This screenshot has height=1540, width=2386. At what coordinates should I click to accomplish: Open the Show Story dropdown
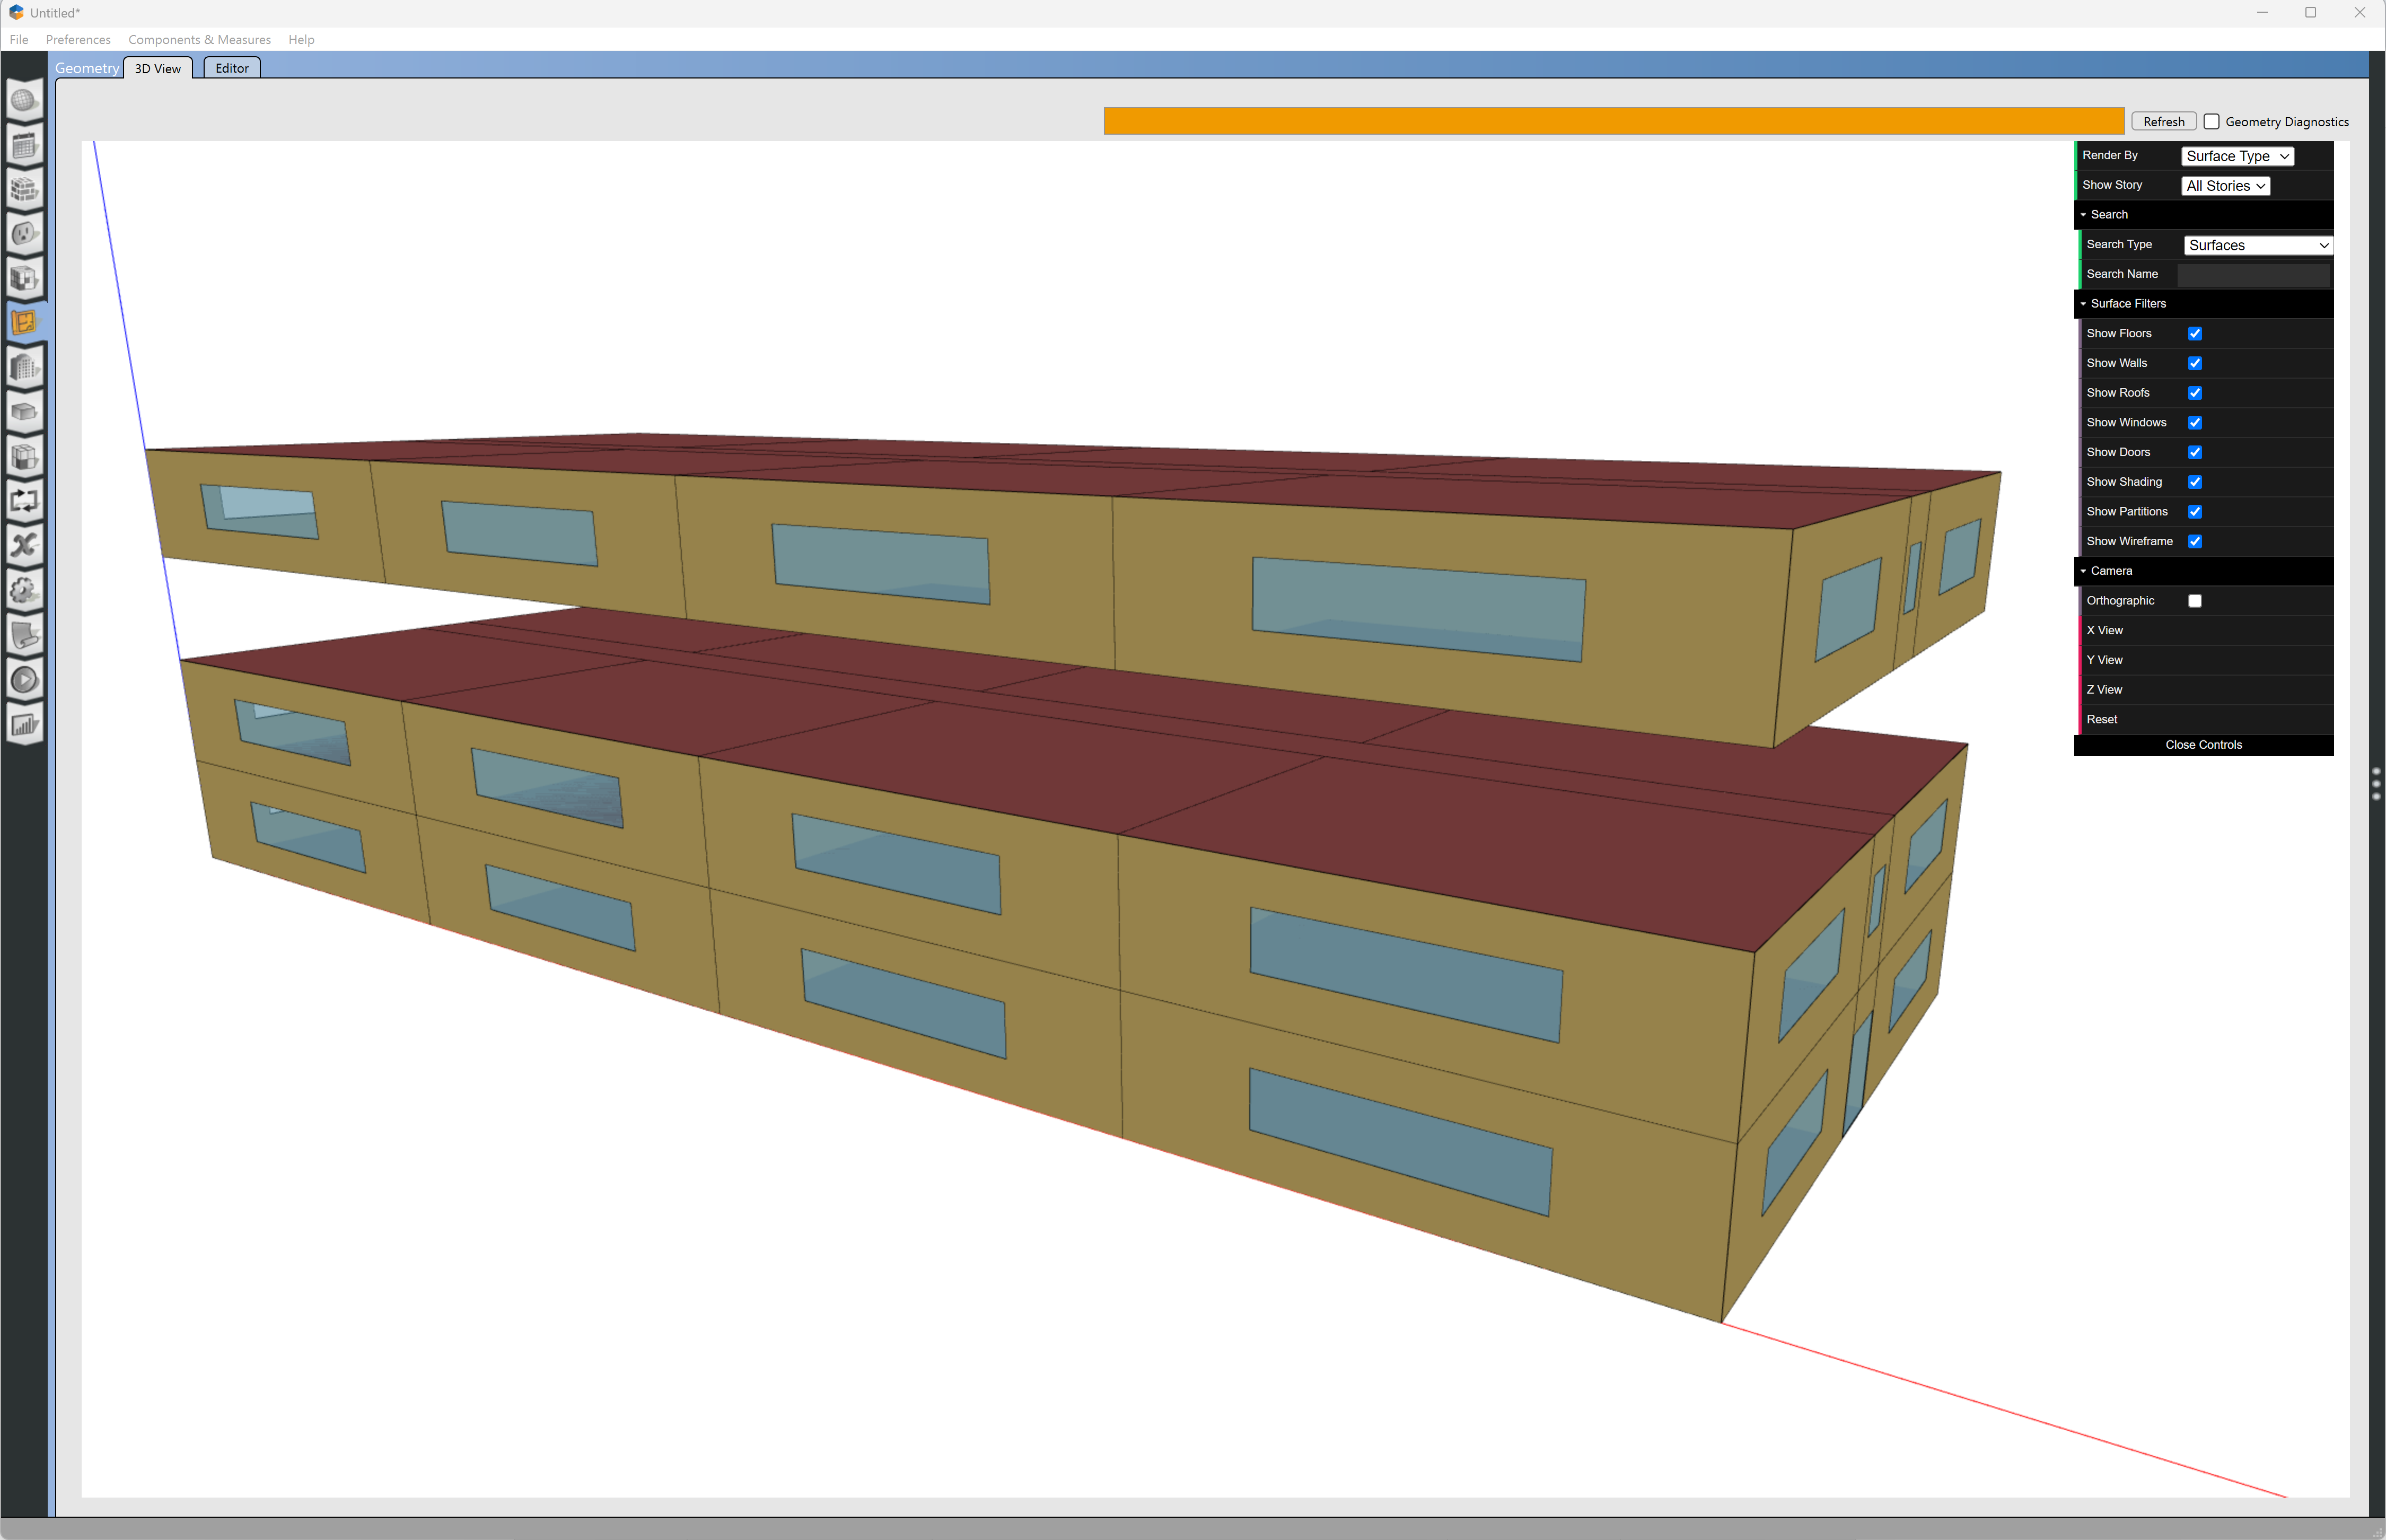(x=2224, y=186)
